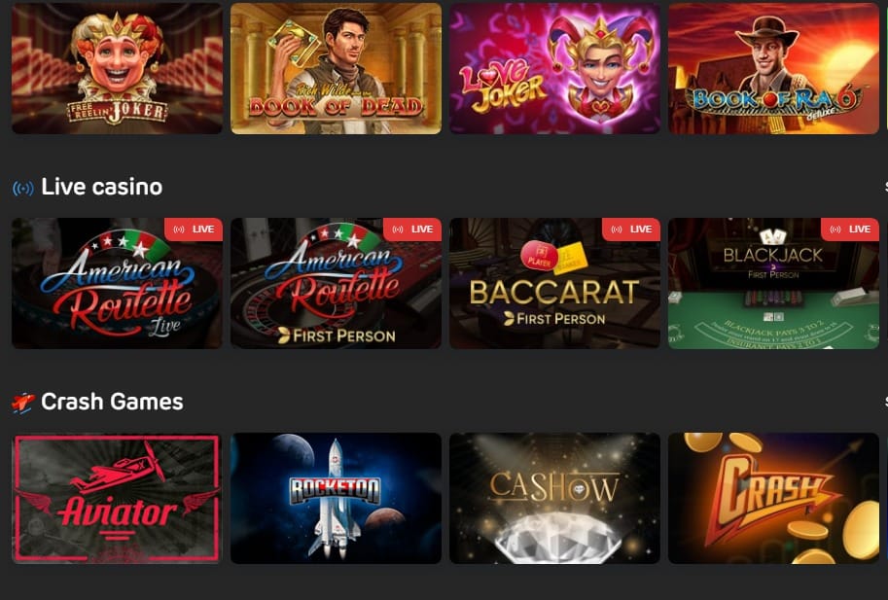Open the Love Joker game tile
888x600 pixels.
point(555,68)
